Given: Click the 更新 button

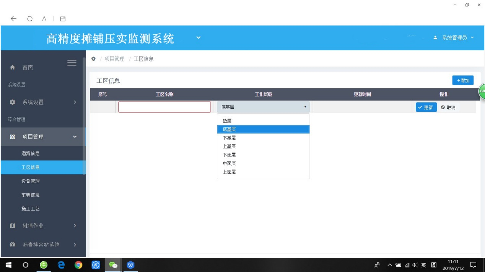Looking at the screenshot, I should 426,107.
